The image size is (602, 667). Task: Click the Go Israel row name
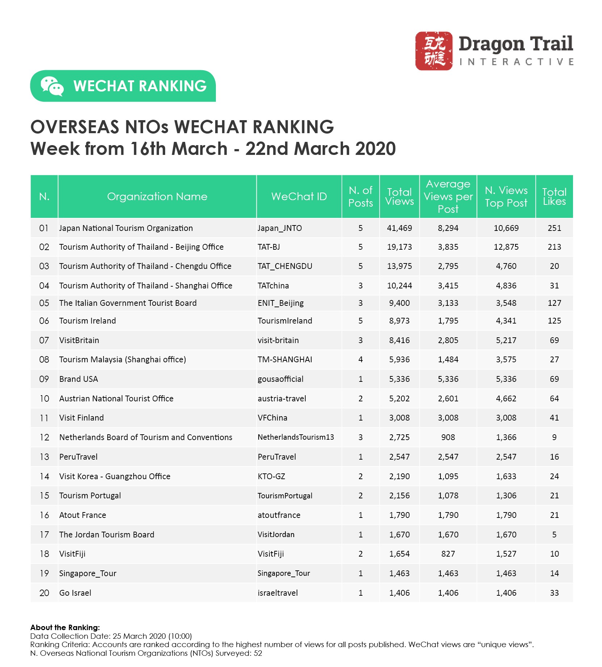(x=75, y=593)
